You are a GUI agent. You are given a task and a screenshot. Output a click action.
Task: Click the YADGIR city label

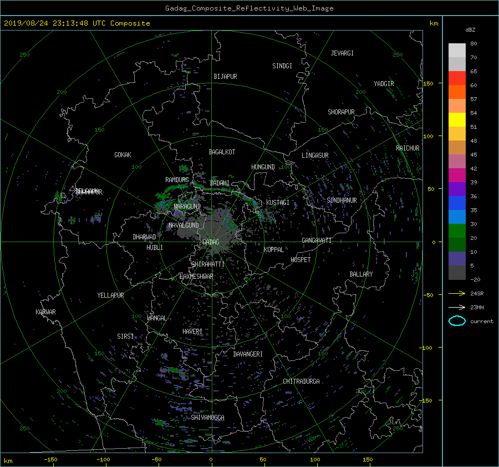click(x=384, y=84)
